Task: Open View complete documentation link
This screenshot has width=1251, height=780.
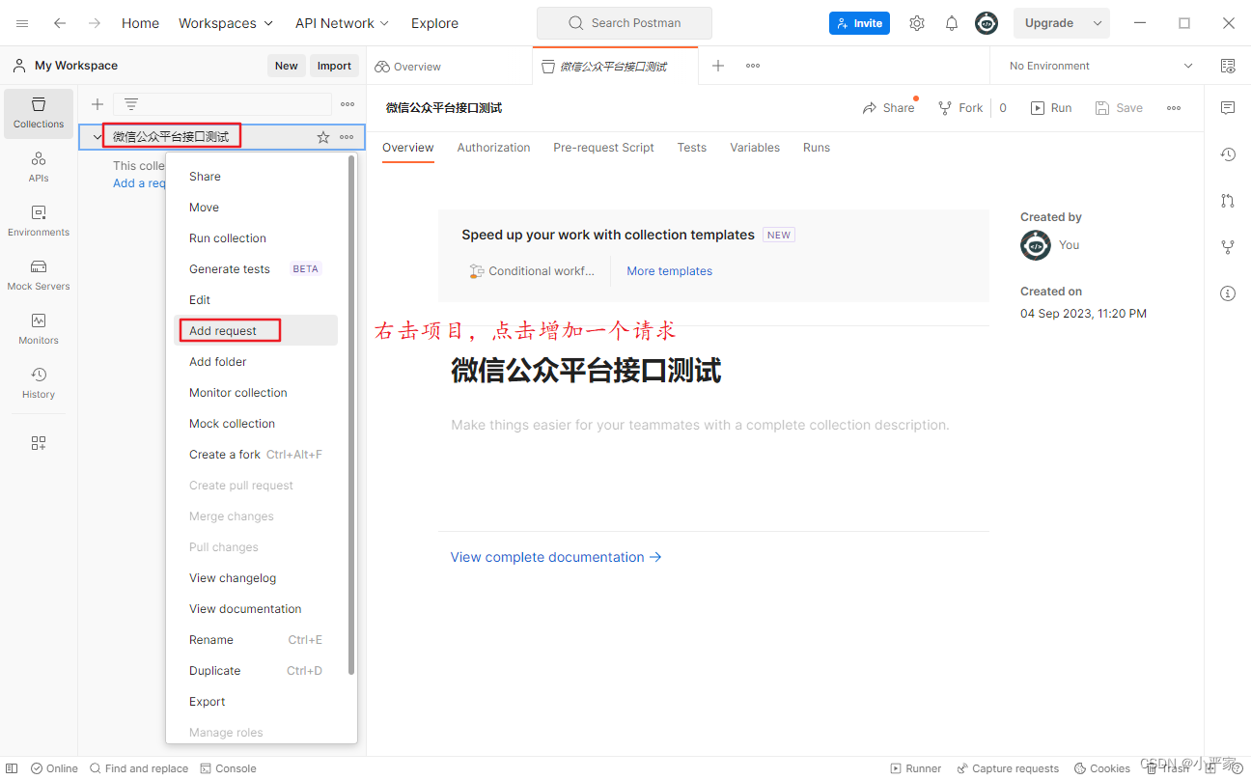Action: coord(556,557)
